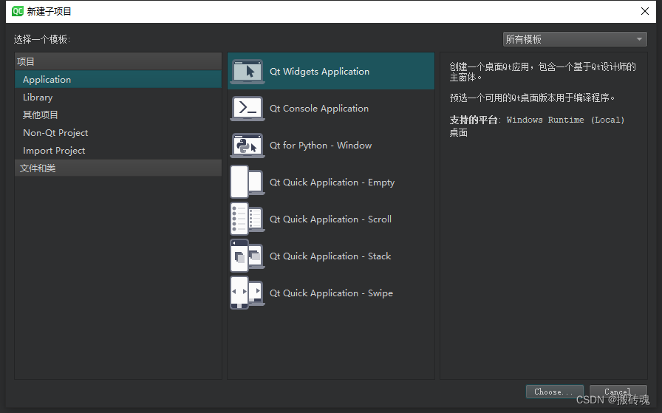This screenshot has width=662, height=413.
Task: Click the Qt Widgets Application monitor icon
Action: [248, 72]
